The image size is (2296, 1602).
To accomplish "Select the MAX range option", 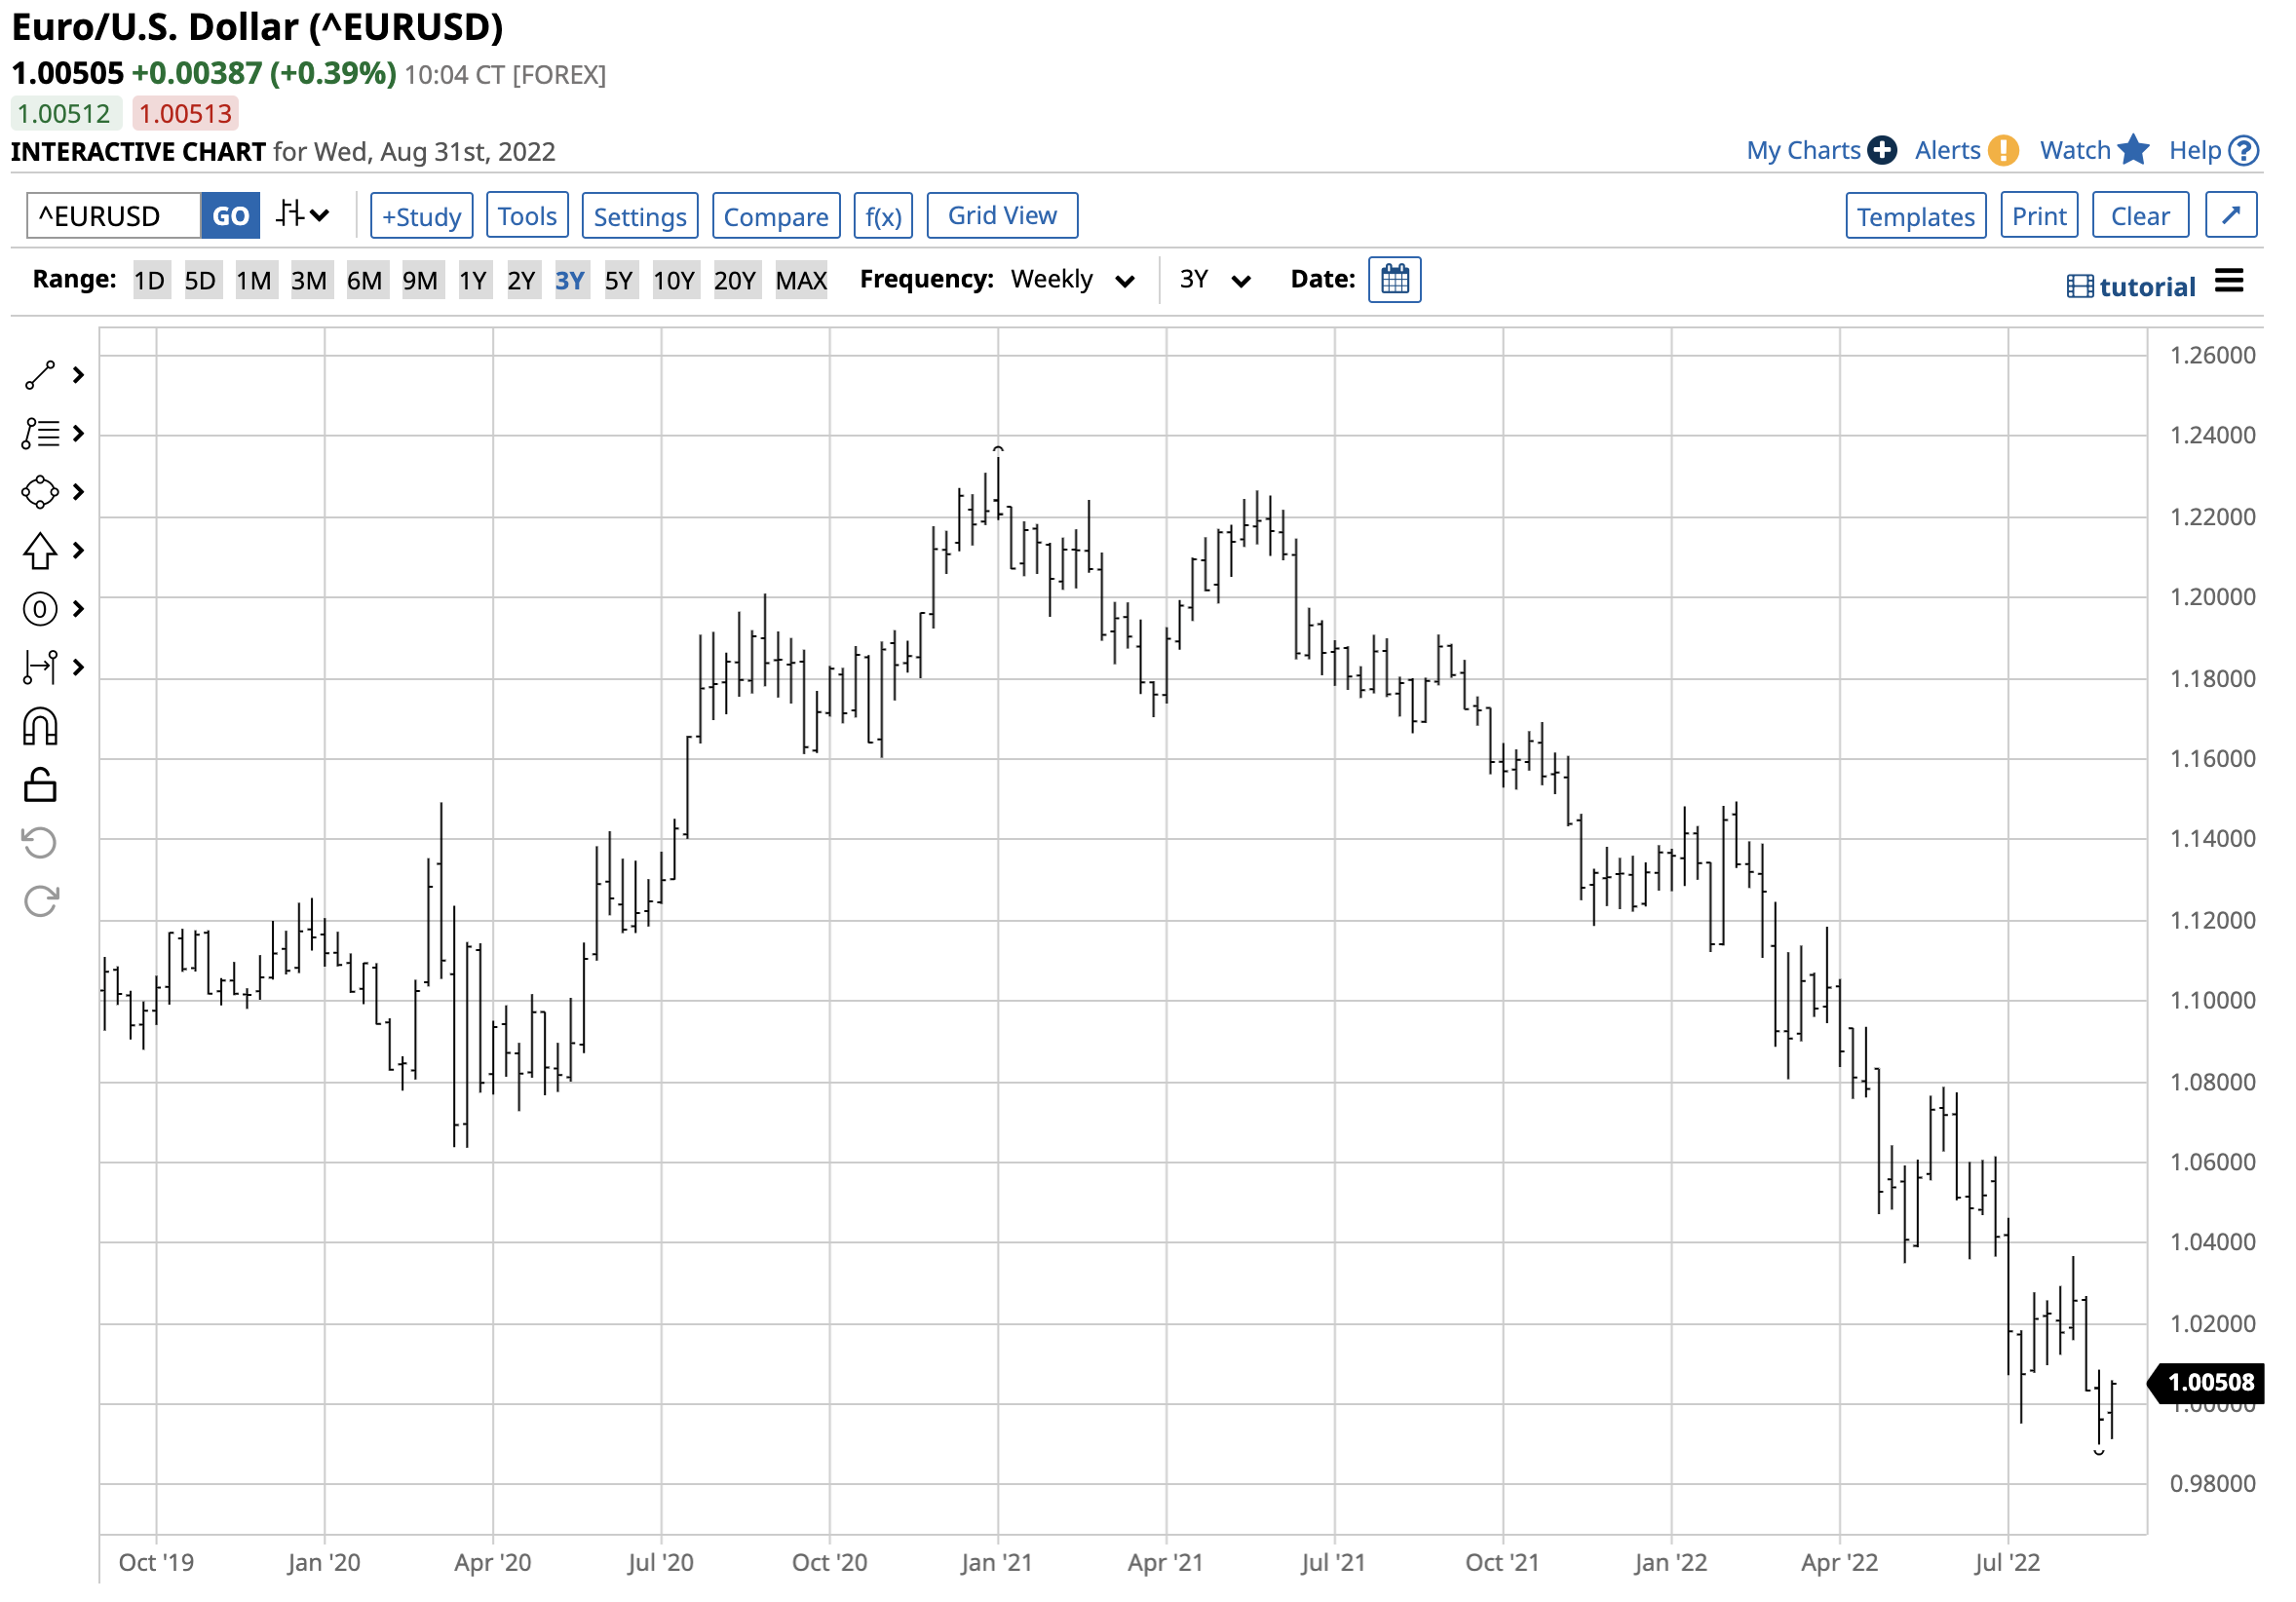I will coord(801,281).
